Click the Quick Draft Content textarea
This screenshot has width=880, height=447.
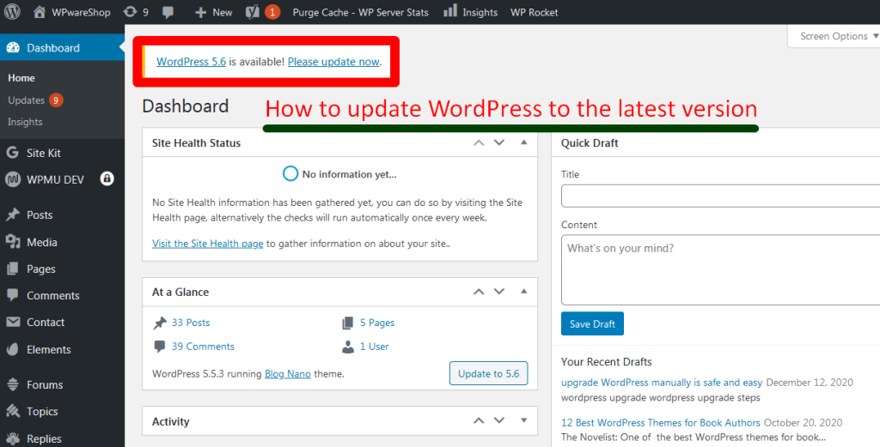coord(721,270)
